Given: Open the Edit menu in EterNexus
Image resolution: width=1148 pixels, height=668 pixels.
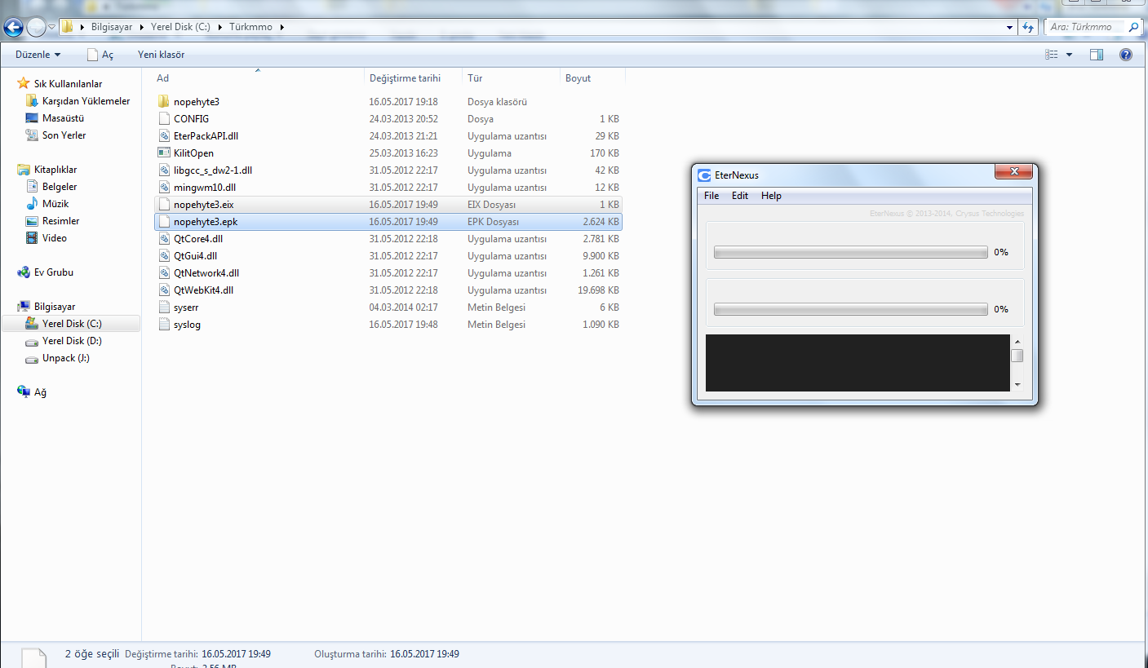Looking at the screenshot, I should point(740,196).
